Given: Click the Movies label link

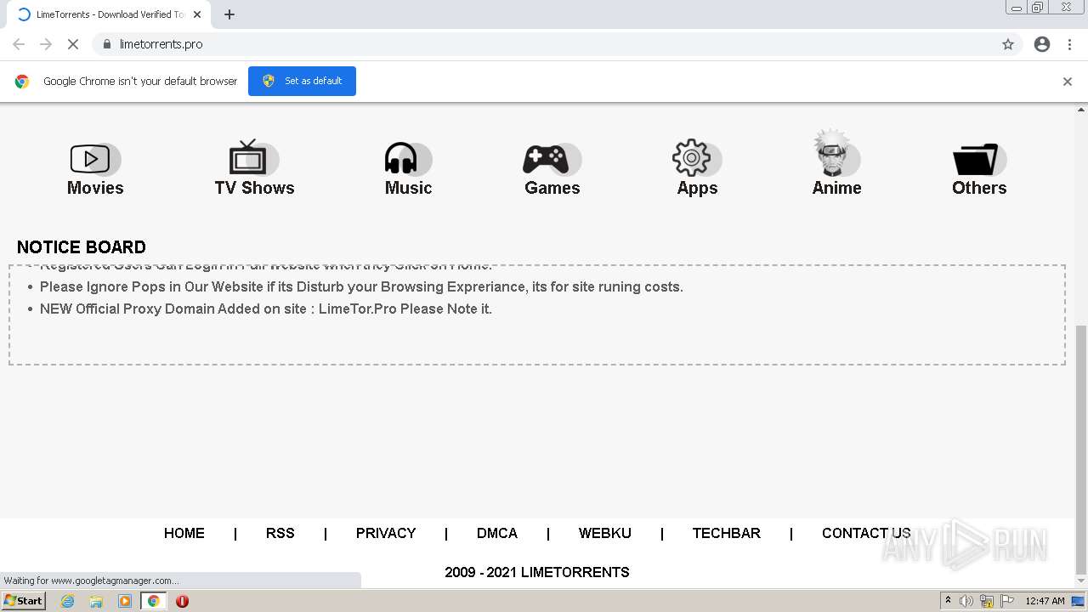Looking at the screenshot, I should tap(95, 188).
